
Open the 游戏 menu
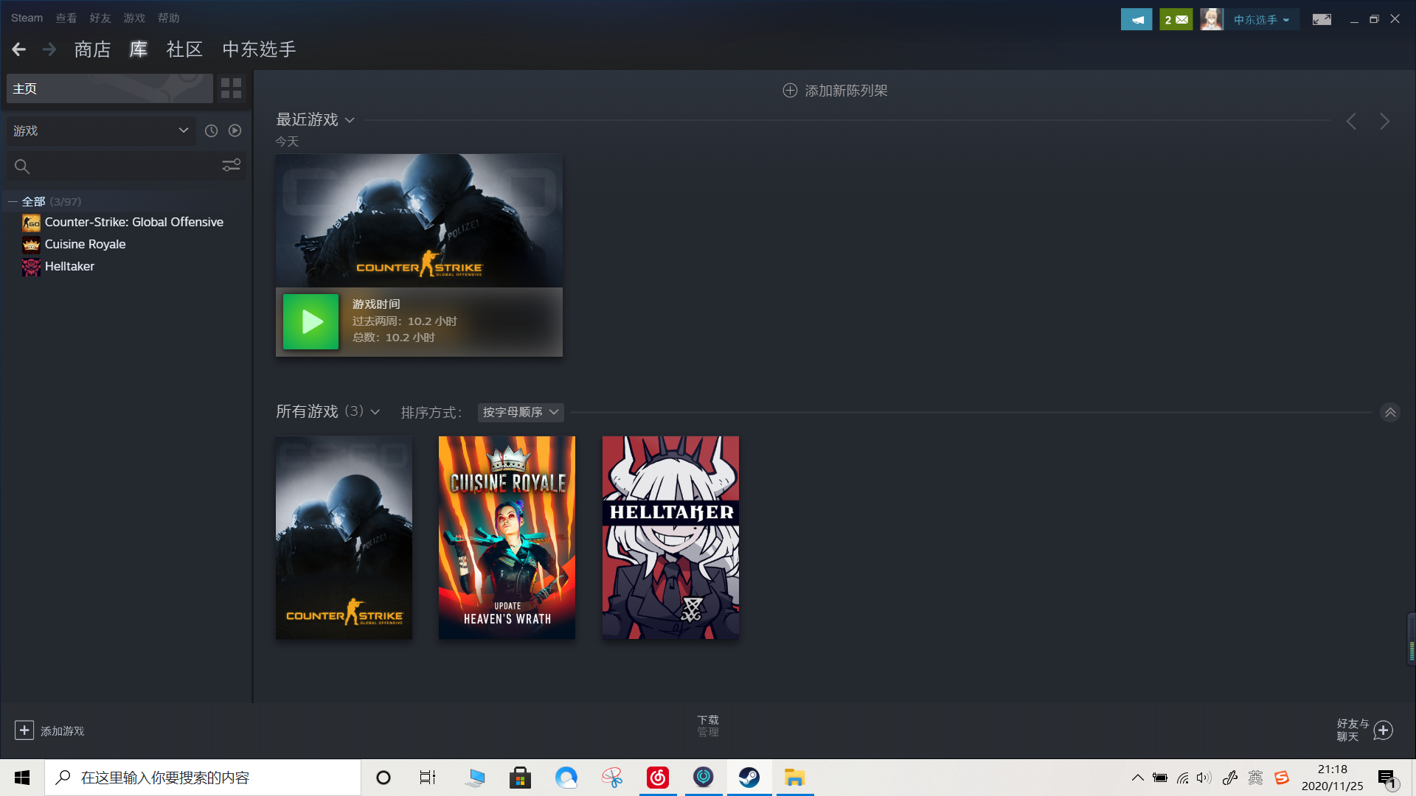coord(134,18)
